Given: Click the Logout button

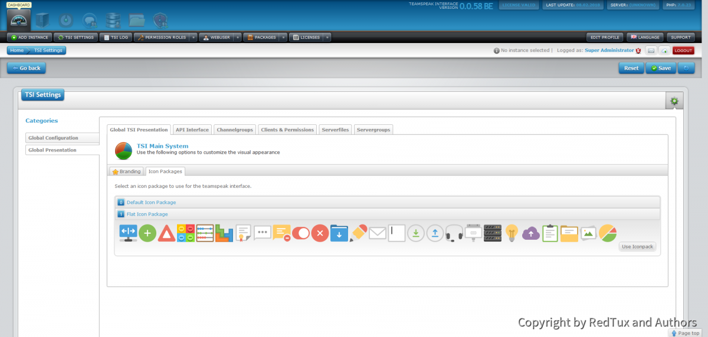Looking at the screenshot, I should click(x=683, y=51).
